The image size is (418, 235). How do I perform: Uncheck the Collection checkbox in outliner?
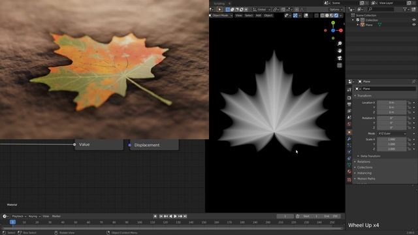(x=358, y=20)
